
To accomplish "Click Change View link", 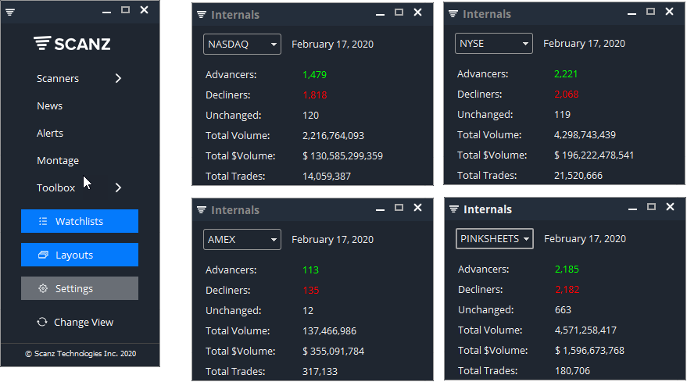I will (x=84, y=323).
